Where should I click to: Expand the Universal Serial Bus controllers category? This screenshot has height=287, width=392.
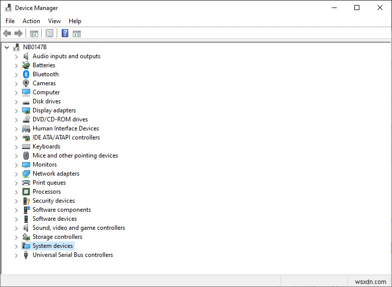[x=16, y=255]
